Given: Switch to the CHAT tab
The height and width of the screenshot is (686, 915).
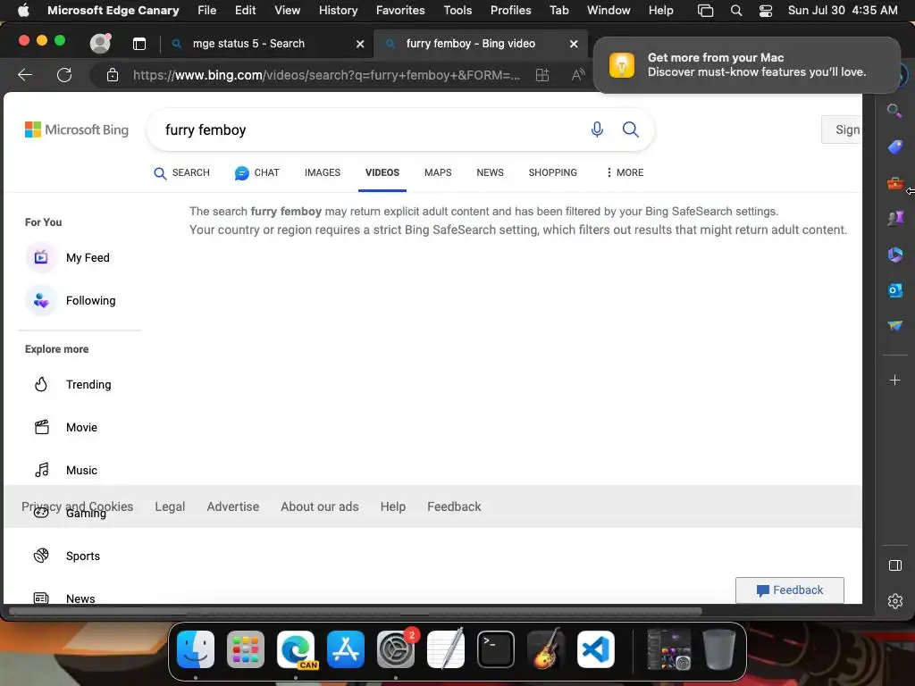Looking at the screenshot, I should pyautogui.click(x=256, y=172).
